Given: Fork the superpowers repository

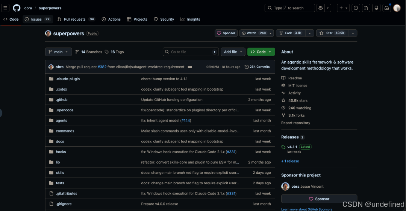Looking at the screenshot, I should [x=291, y=33].
